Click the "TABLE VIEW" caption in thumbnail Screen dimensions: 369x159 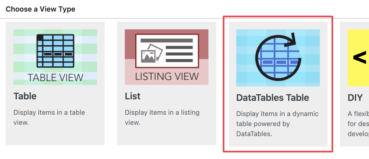[55, 77]
